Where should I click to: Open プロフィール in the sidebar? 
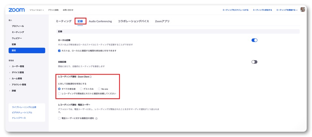point(18,26)
